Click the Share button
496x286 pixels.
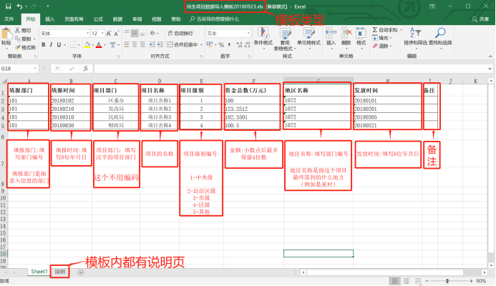[x=480, y=19]
